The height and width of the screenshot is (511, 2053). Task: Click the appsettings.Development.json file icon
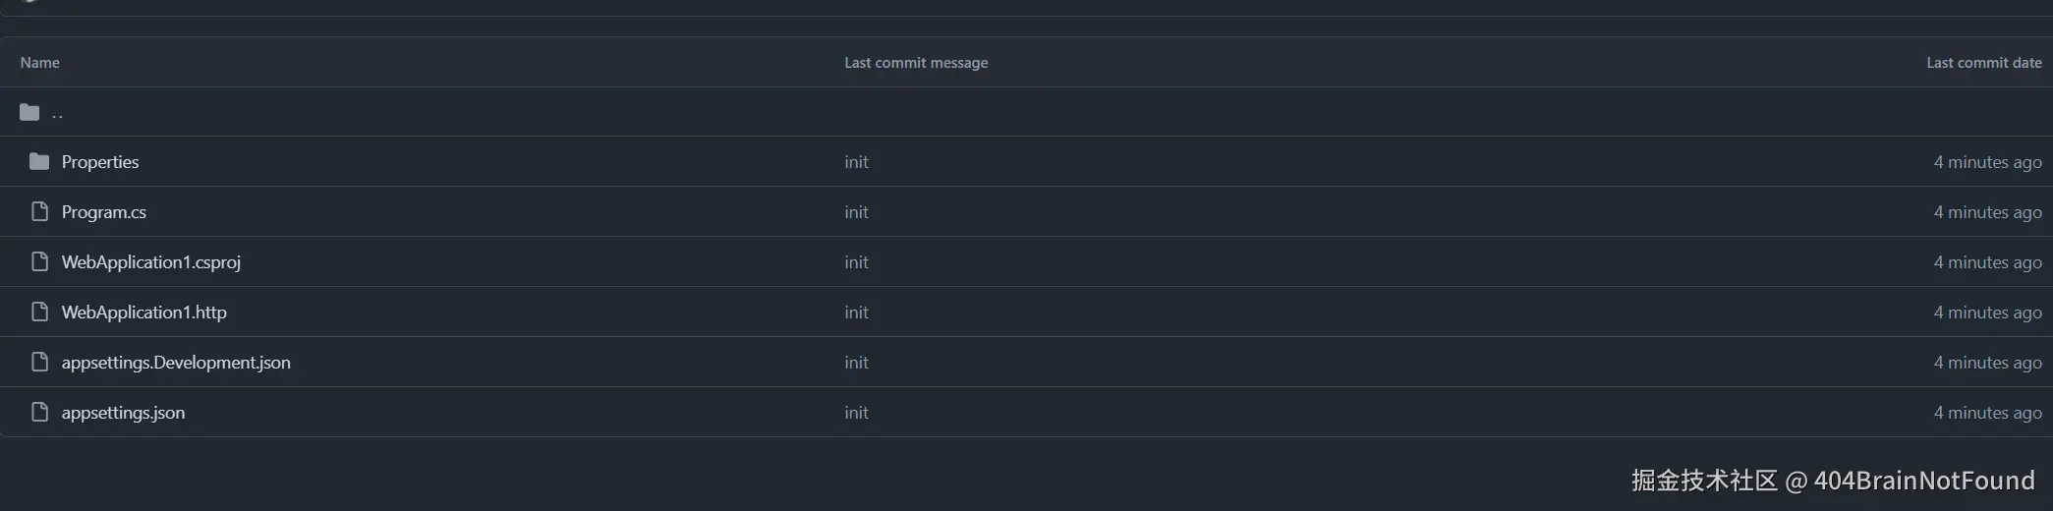39,362
